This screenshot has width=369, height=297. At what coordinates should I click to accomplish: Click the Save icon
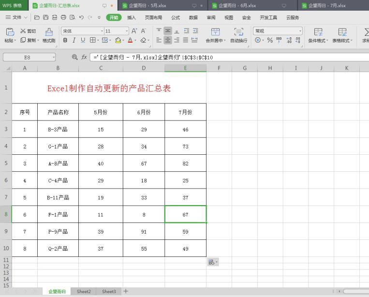pos(46,17)
